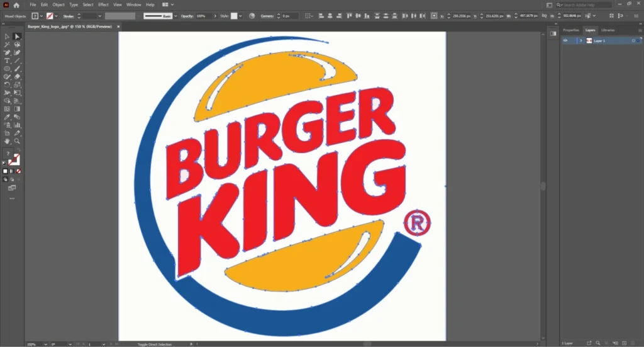644x347 pixels.
Task: Select the Zoom tool
Action: [x=17, y=141]
